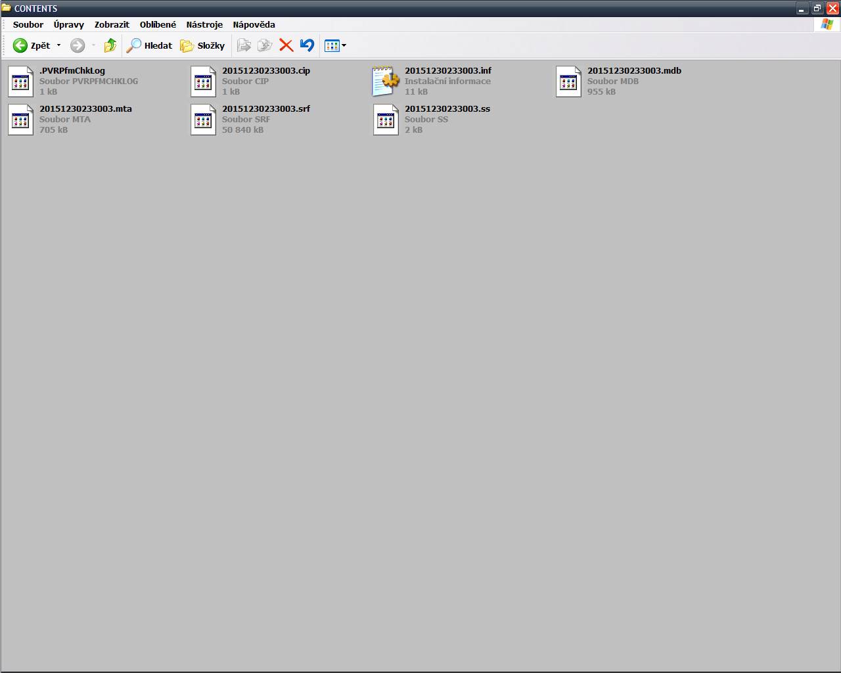
Task: Open the Oblíbené menu
Action: point(158,24)
